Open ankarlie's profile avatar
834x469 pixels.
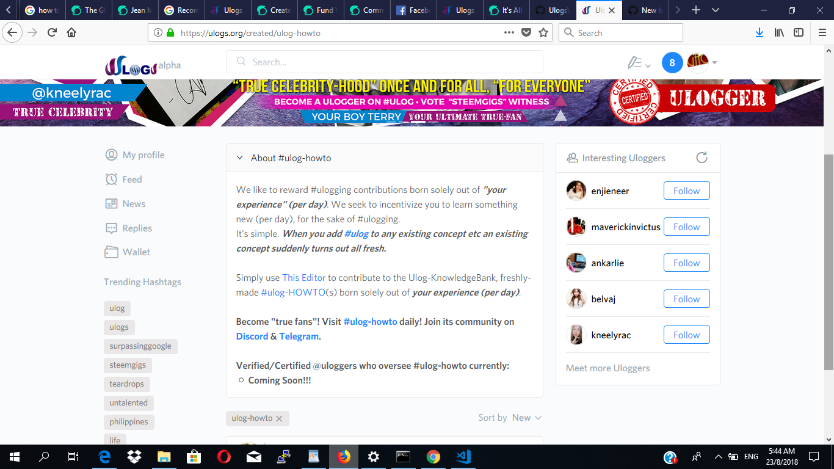pos(576,263)
